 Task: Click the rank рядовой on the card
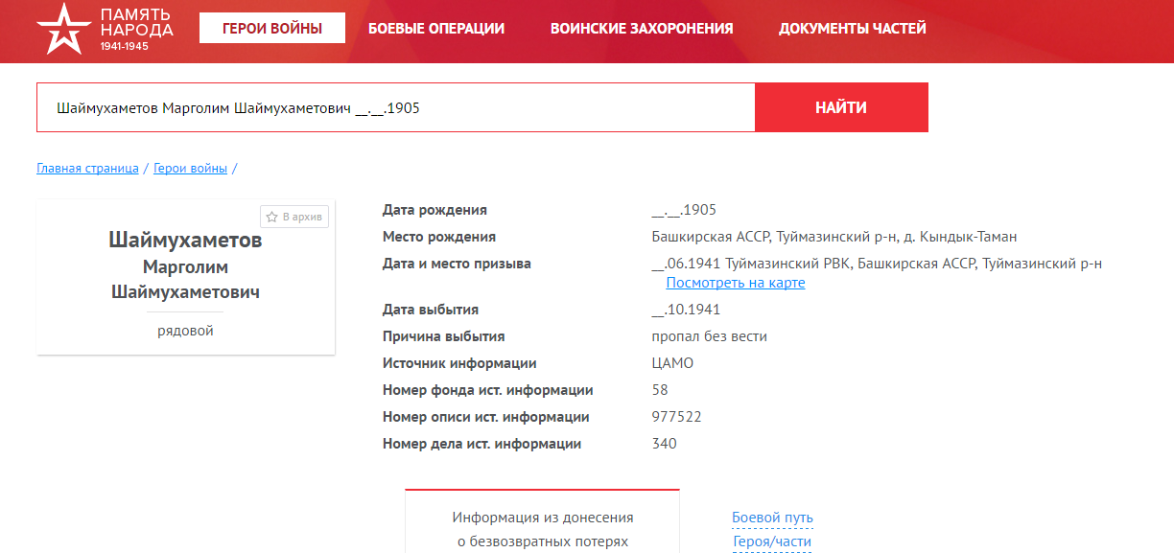pyautogui.click(x=185, y=331)
